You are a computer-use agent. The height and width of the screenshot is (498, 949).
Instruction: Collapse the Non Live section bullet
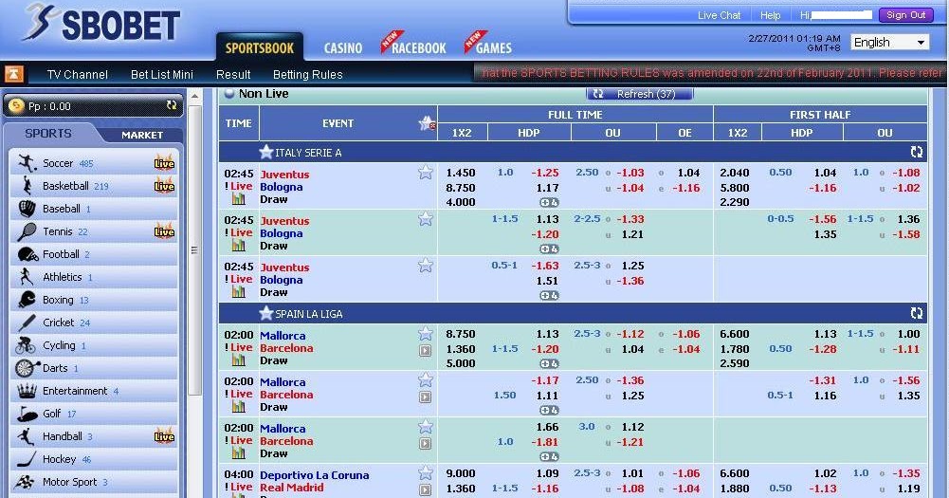point(229,93)
